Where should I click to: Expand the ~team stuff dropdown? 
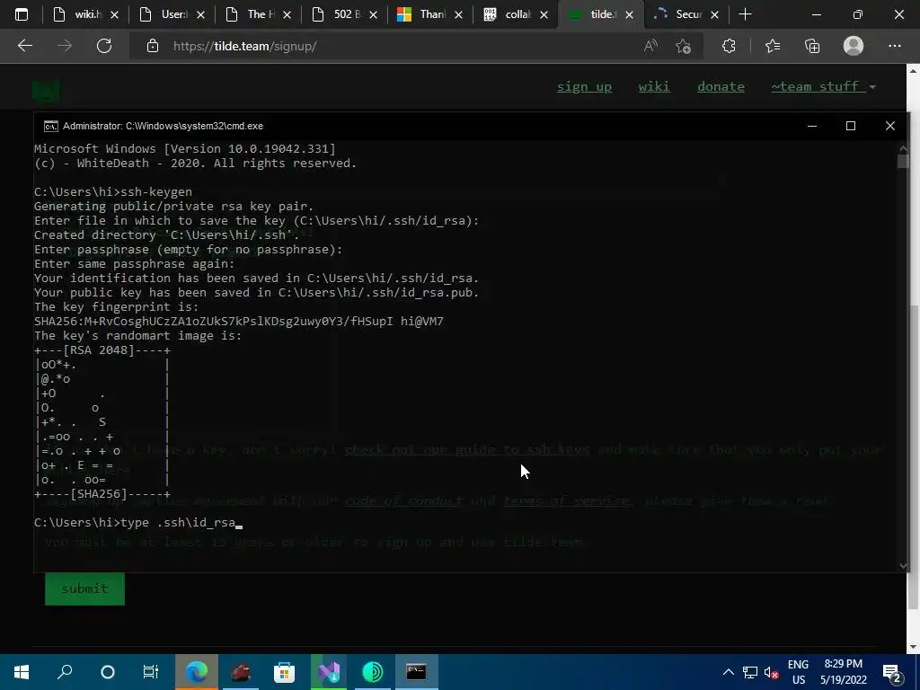tap(823, 87)
